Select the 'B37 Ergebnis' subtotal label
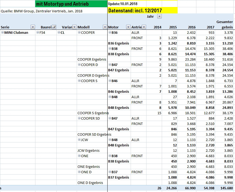This screenshot has width=235, height=192. tap(119, 177)
